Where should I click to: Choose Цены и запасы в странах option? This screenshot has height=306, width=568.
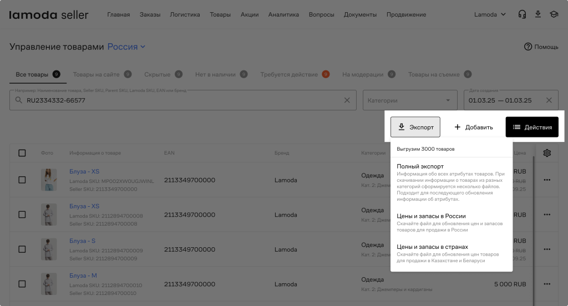click(451, 253)
